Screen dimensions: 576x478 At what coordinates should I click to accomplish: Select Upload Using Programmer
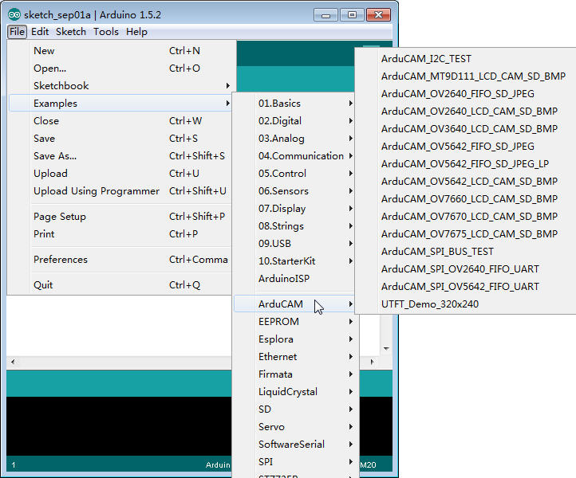tap(120, 191)
